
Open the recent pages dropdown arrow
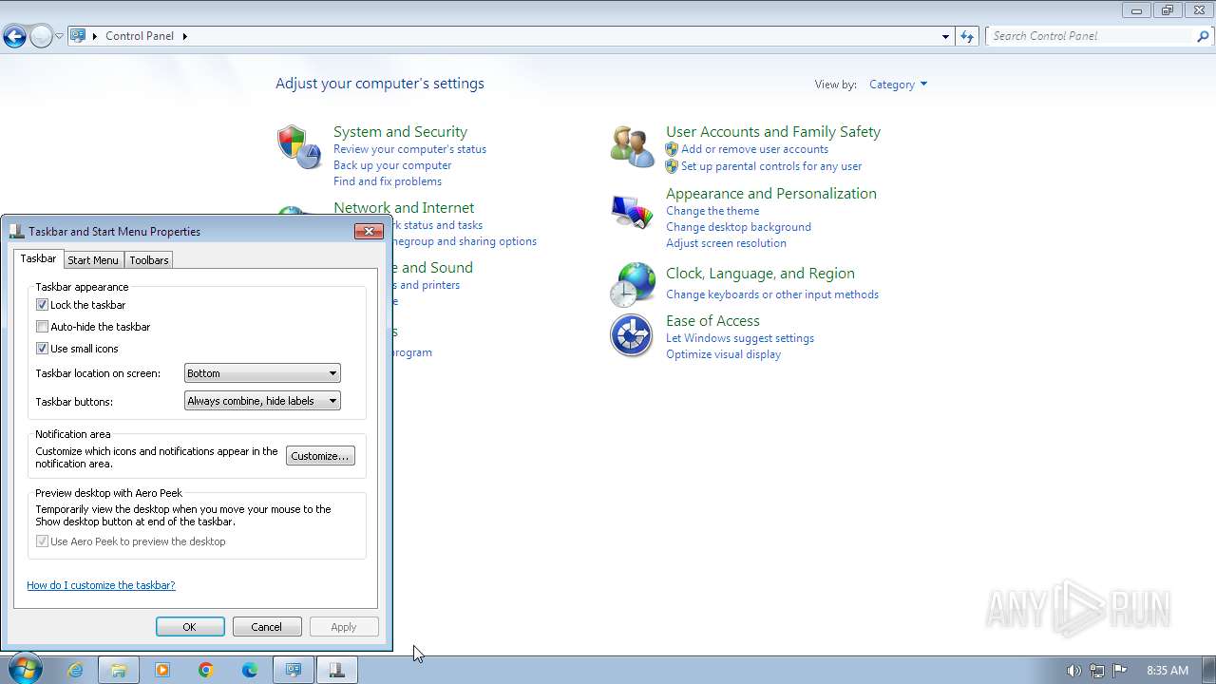(x=59, y=36)
